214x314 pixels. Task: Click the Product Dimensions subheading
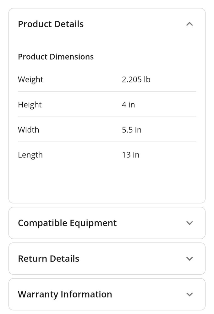[x=56, y=57]
